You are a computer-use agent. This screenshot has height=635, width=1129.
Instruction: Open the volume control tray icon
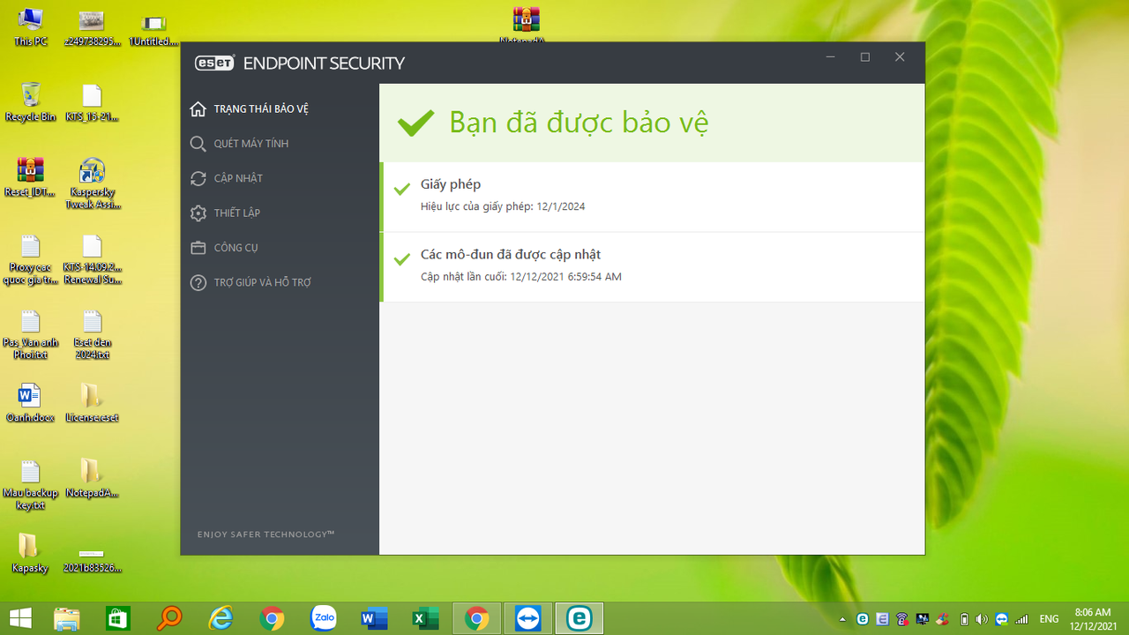tap(982, 619)
